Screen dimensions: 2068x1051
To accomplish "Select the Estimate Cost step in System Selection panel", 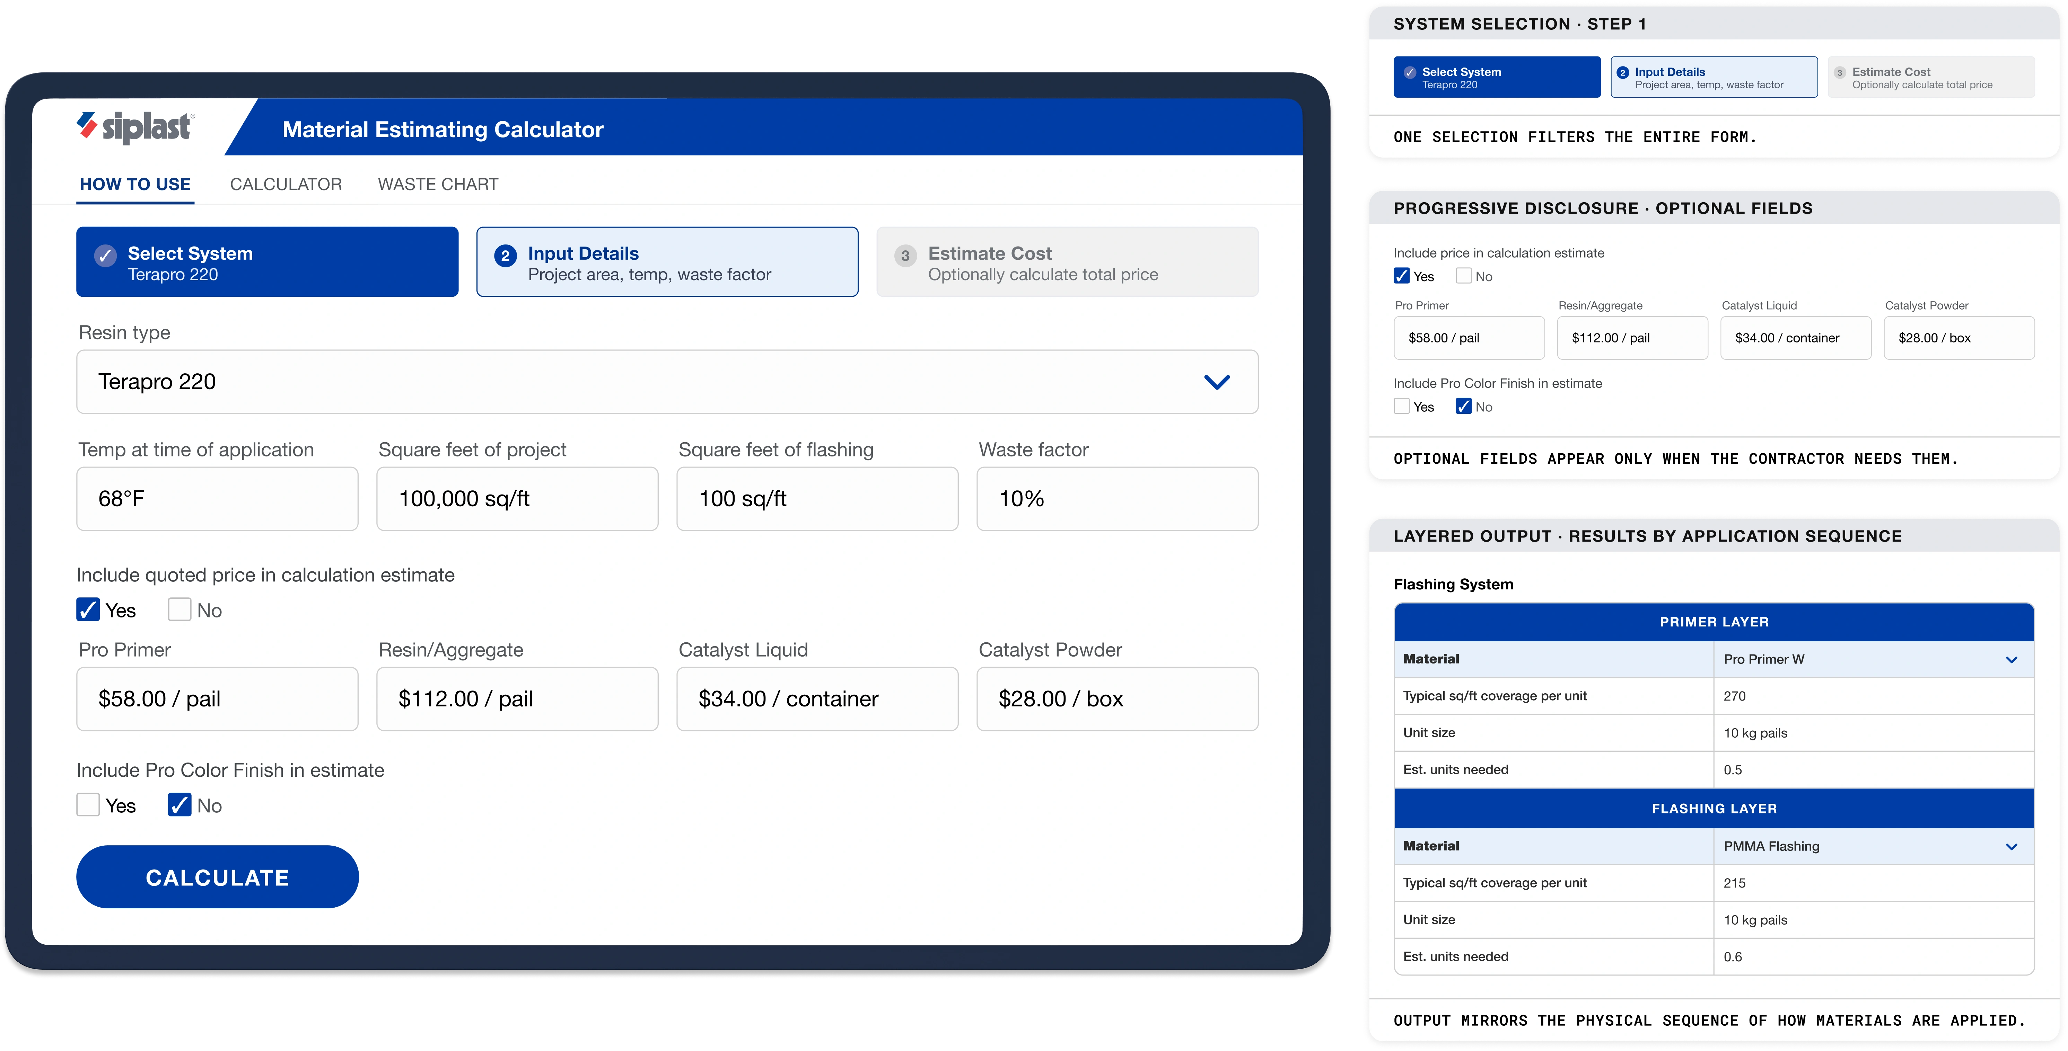I will (x=1931, y=77).
